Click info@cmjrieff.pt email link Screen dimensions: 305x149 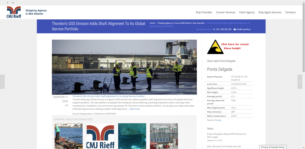tap(243, 29)
